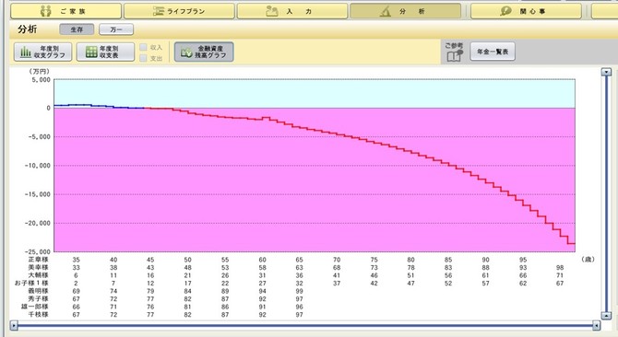
Task: Click the ご参考 book icon
Action: (x=454, y=56)
